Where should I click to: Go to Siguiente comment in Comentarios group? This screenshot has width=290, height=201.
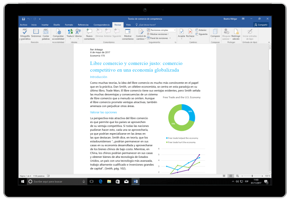pos(117,33)
